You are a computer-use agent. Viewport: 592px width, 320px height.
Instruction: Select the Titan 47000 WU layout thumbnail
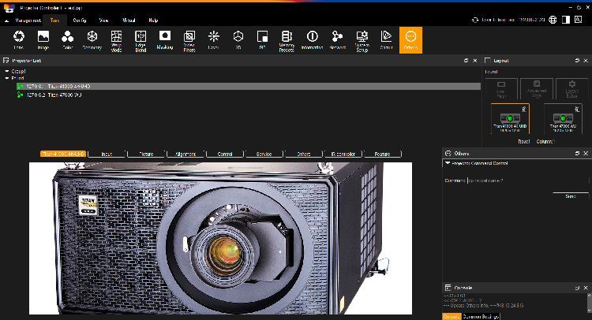coord(563,119)
